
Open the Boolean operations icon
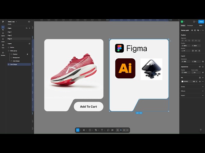pos(198,30)
